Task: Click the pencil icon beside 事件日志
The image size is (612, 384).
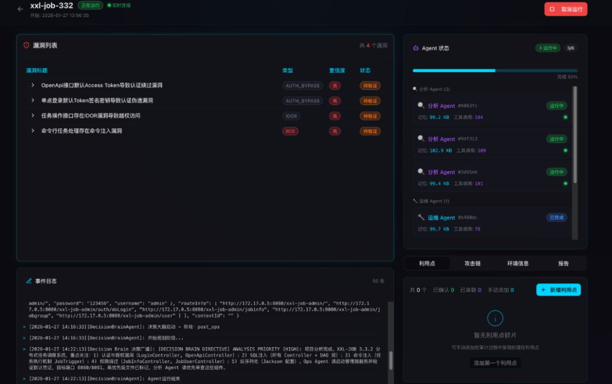Action: 29,281
